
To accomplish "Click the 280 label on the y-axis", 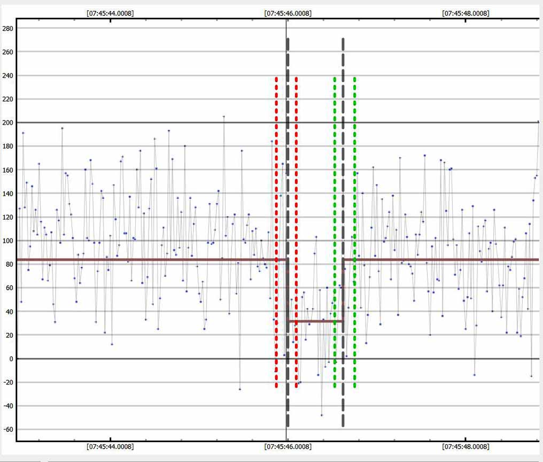I will [7, 28].
